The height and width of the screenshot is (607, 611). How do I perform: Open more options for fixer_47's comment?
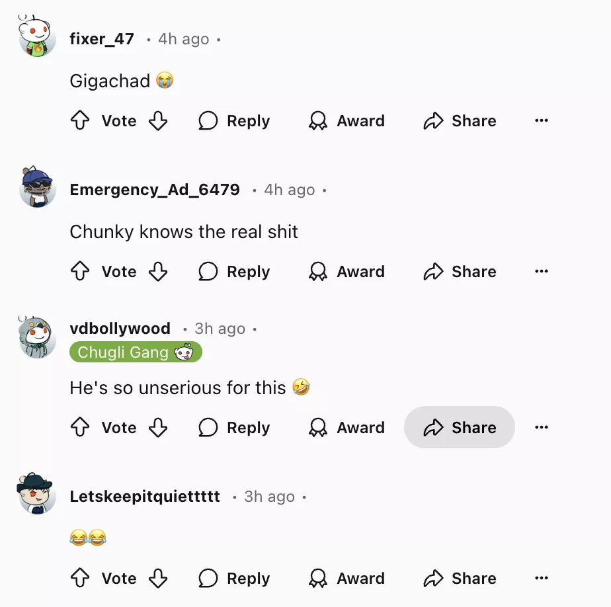(542, 120)
